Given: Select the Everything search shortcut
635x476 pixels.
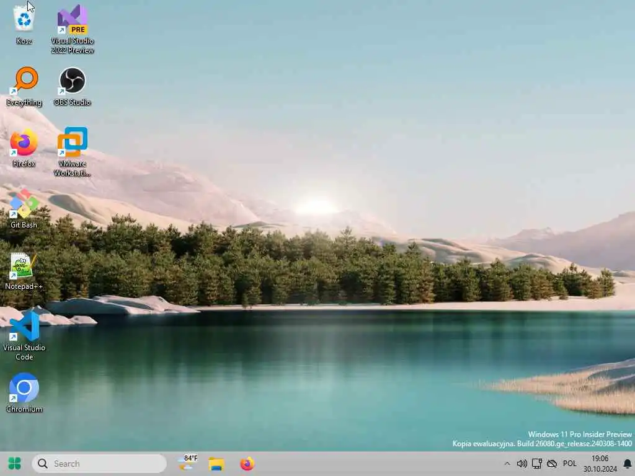Looking at the screenshot, I should click(24, 87).
